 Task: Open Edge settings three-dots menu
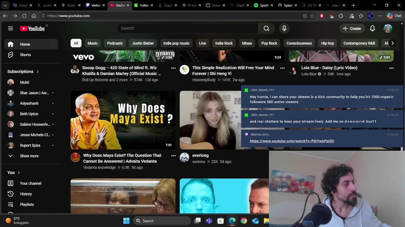tap(380, 16)
